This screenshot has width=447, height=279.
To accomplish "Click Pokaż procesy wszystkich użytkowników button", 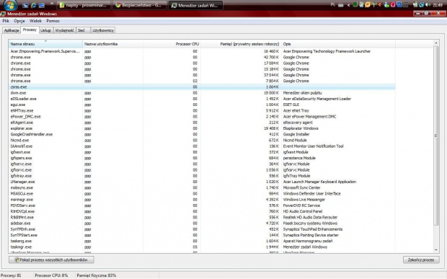I will 52,260.
